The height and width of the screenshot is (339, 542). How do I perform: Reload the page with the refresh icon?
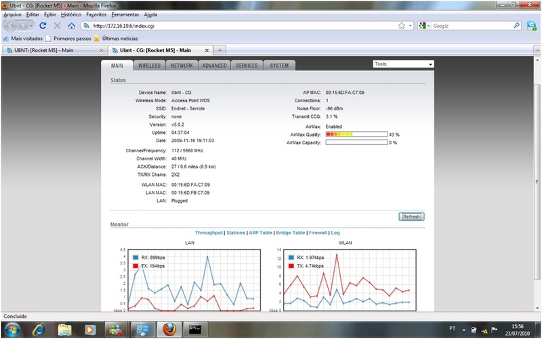(43, 26)
